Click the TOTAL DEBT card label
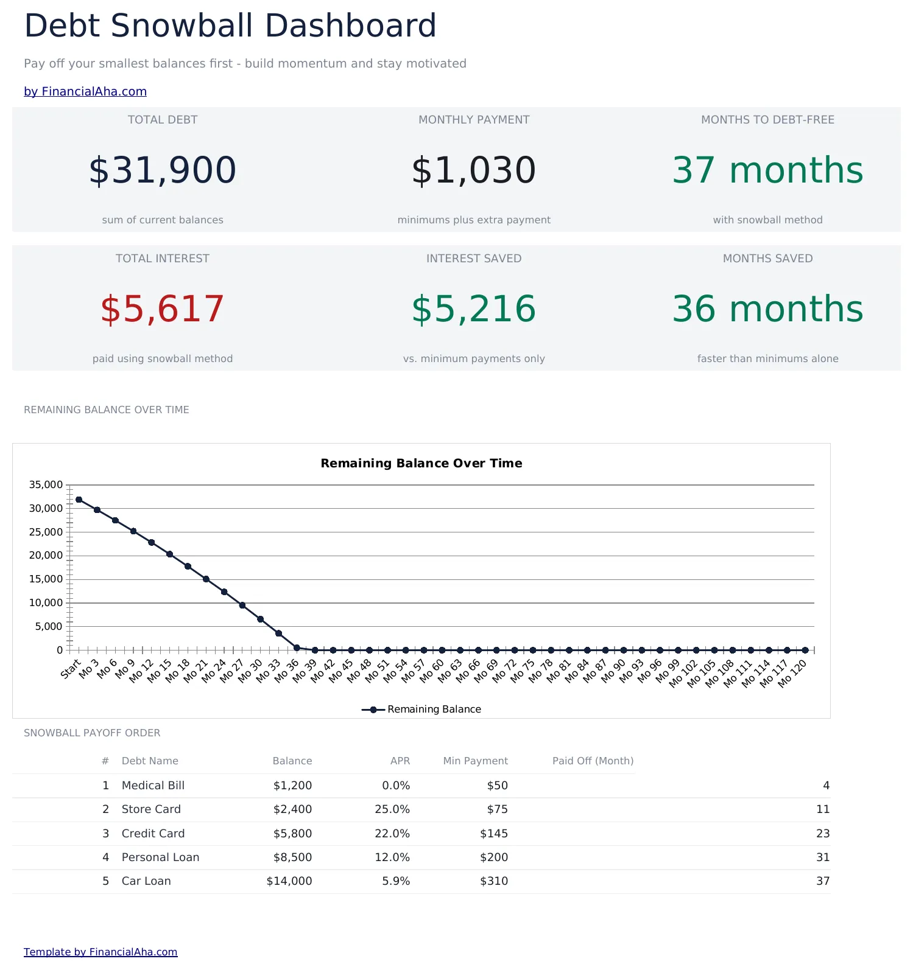This screenshot has height=970, width=913. (163, 120)
